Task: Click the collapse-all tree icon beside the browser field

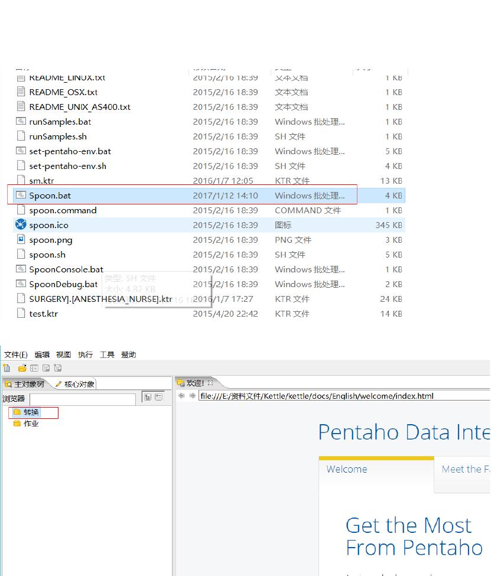Action: 159,397
